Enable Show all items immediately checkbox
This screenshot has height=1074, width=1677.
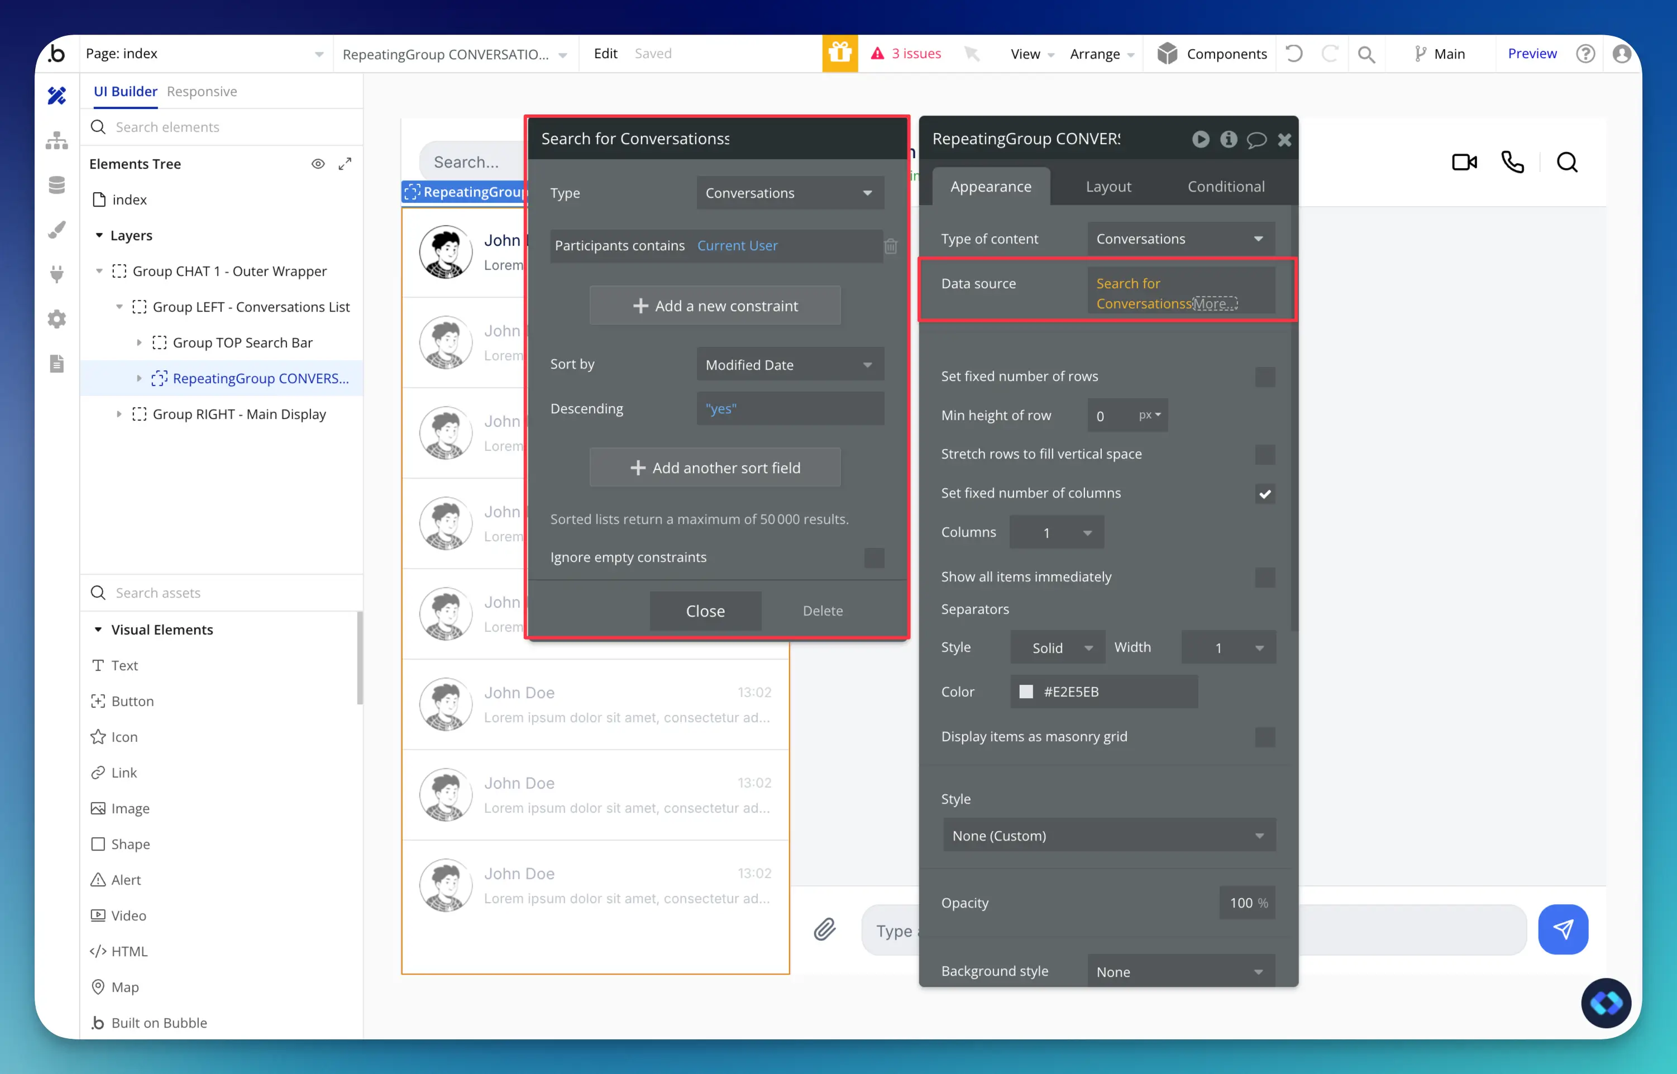(x=1265, y=577)
